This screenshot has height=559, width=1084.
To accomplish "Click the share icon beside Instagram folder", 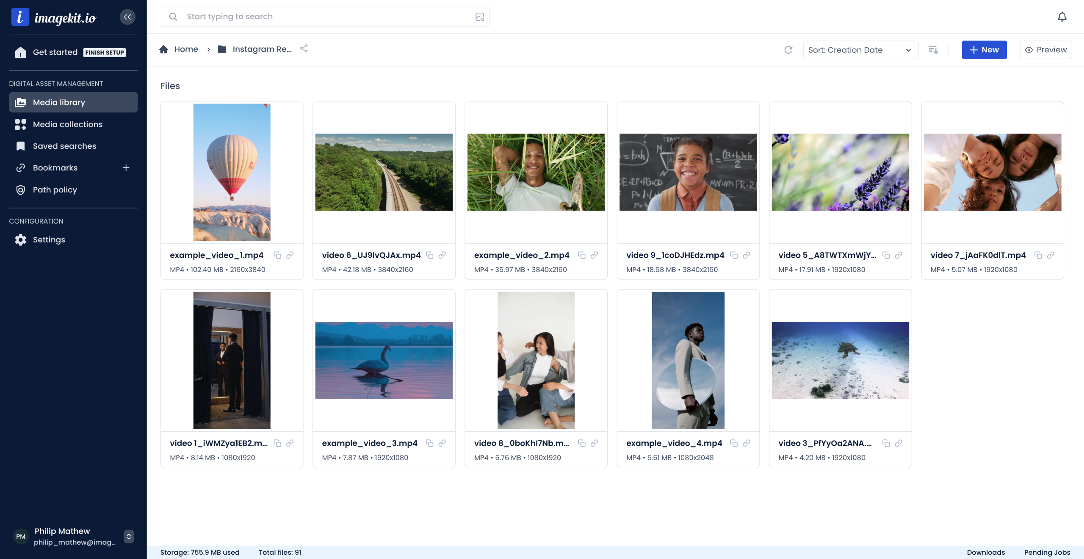I will click(304, 49).
